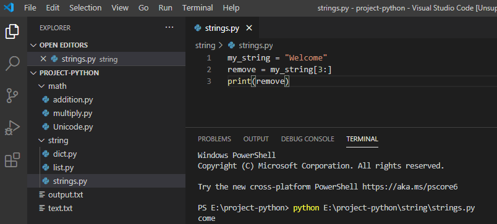Select strings.py in the project tree

click(70, 181)
